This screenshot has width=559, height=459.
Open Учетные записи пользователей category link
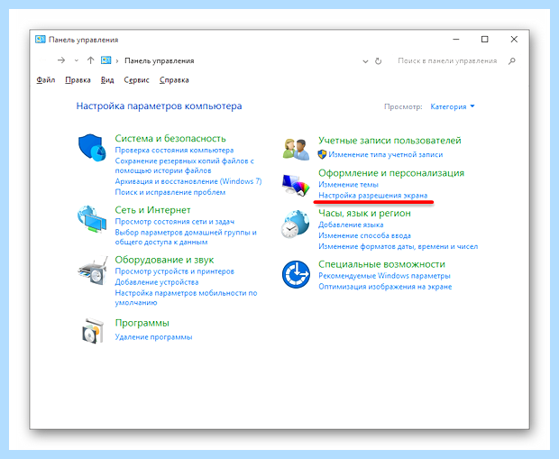(389, 140)
